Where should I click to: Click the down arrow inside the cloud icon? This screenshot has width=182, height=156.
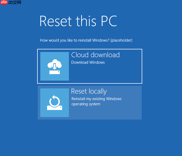tap(55, 67)
